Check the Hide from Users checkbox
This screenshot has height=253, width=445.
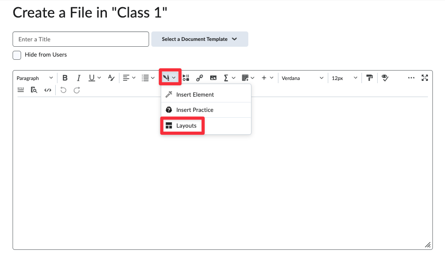[17, 55]
